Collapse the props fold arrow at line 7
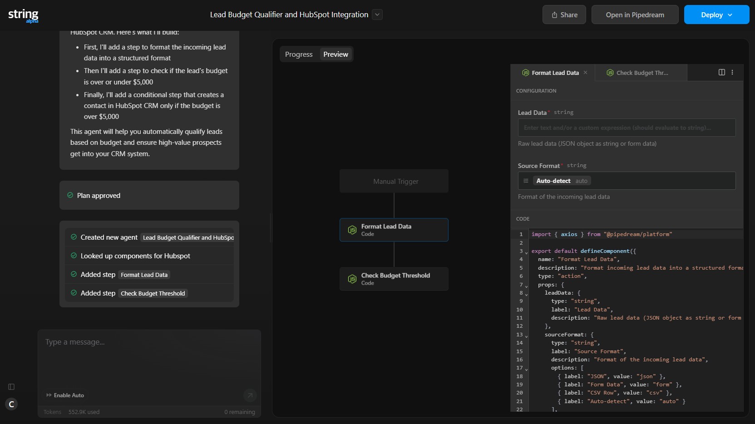This screenshot has height=424, width=755. click(527, 286)
